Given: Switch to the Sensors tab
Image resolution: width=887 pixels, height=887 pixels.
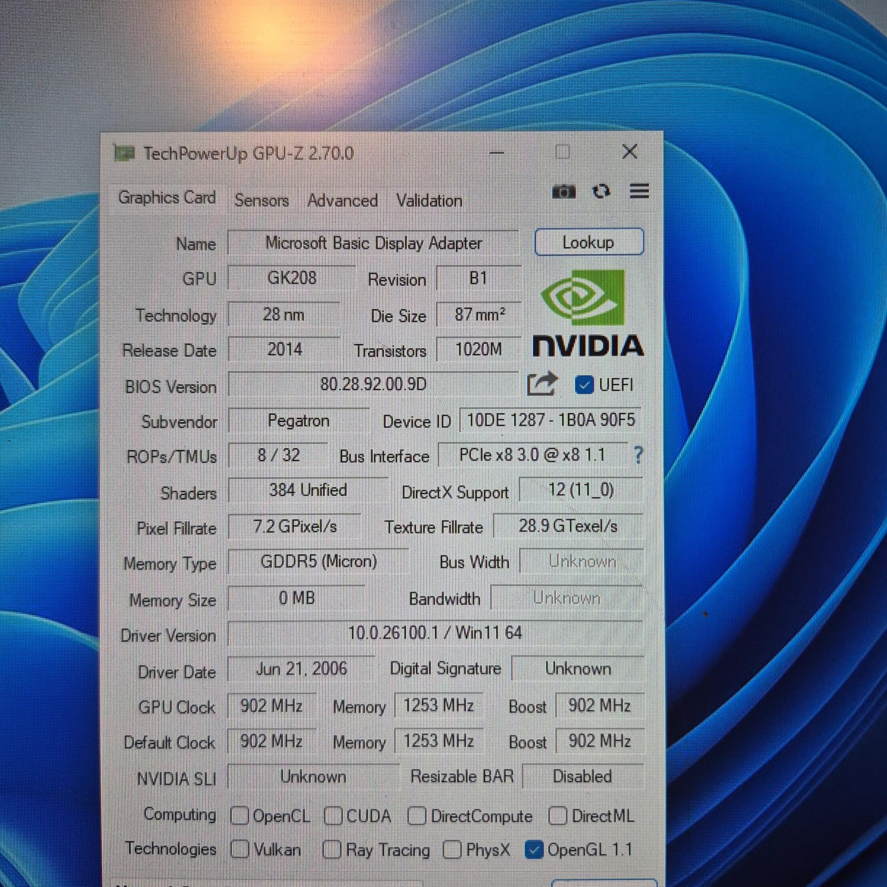Looking at the screenshot, I should click(262, 200).
